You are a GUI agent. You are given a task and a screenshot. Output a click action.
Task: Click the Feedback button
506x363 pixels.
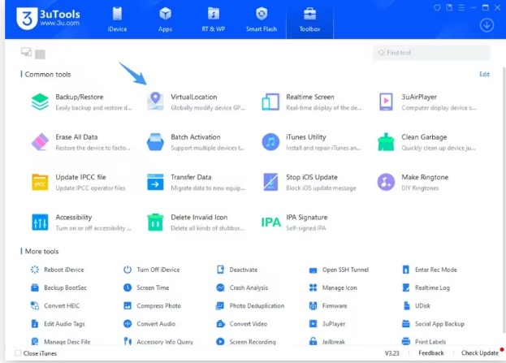click(x=431, y=353)
